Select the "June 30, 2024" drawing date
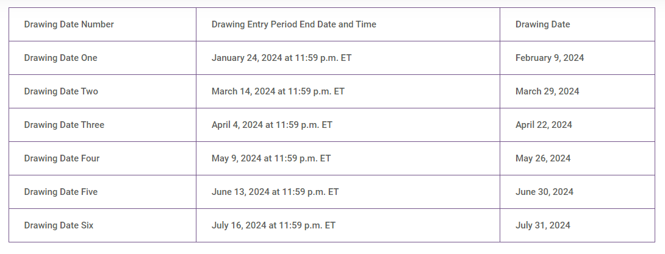This screenshot has height=254, width=665. (x=544, y=192)
